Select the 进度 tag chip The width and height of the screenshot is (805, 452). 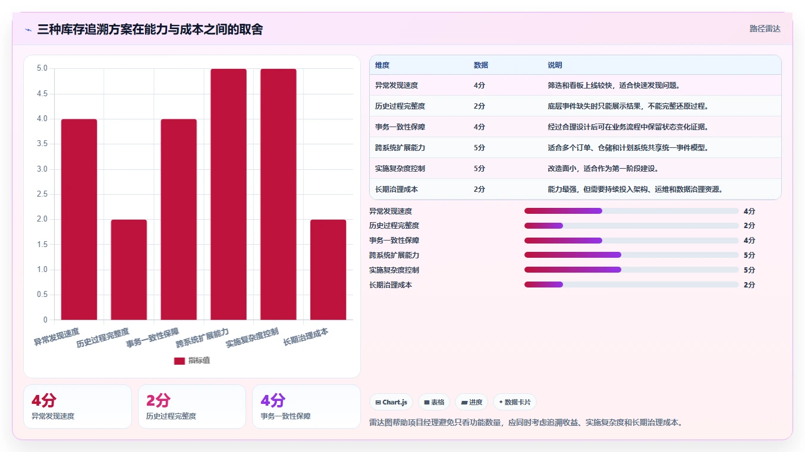pos(471,402)
